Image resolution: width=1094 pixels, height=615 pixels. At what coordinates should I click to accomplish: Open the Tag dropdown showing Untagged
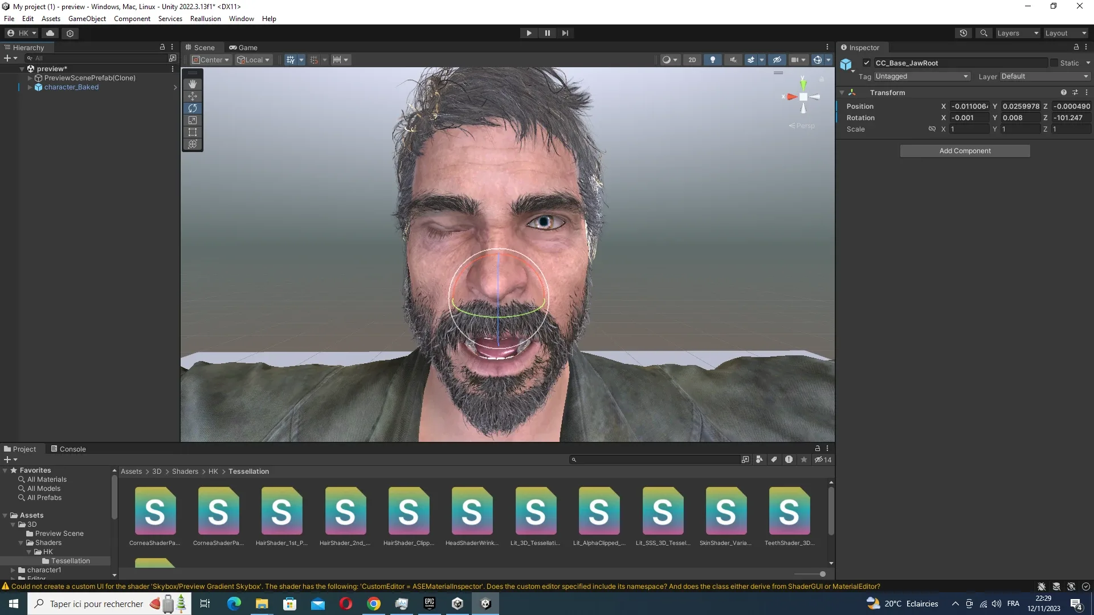(x=921, y=76)
